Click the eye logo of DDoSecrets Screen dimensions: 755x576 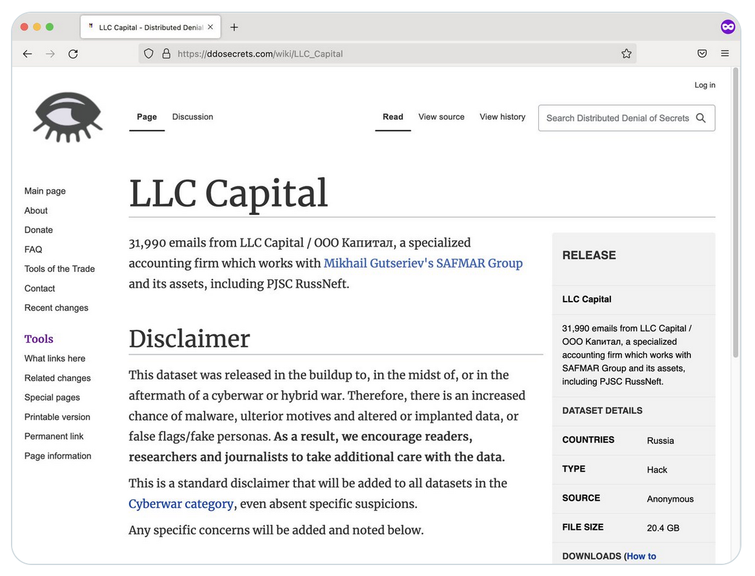pos(67,117)
